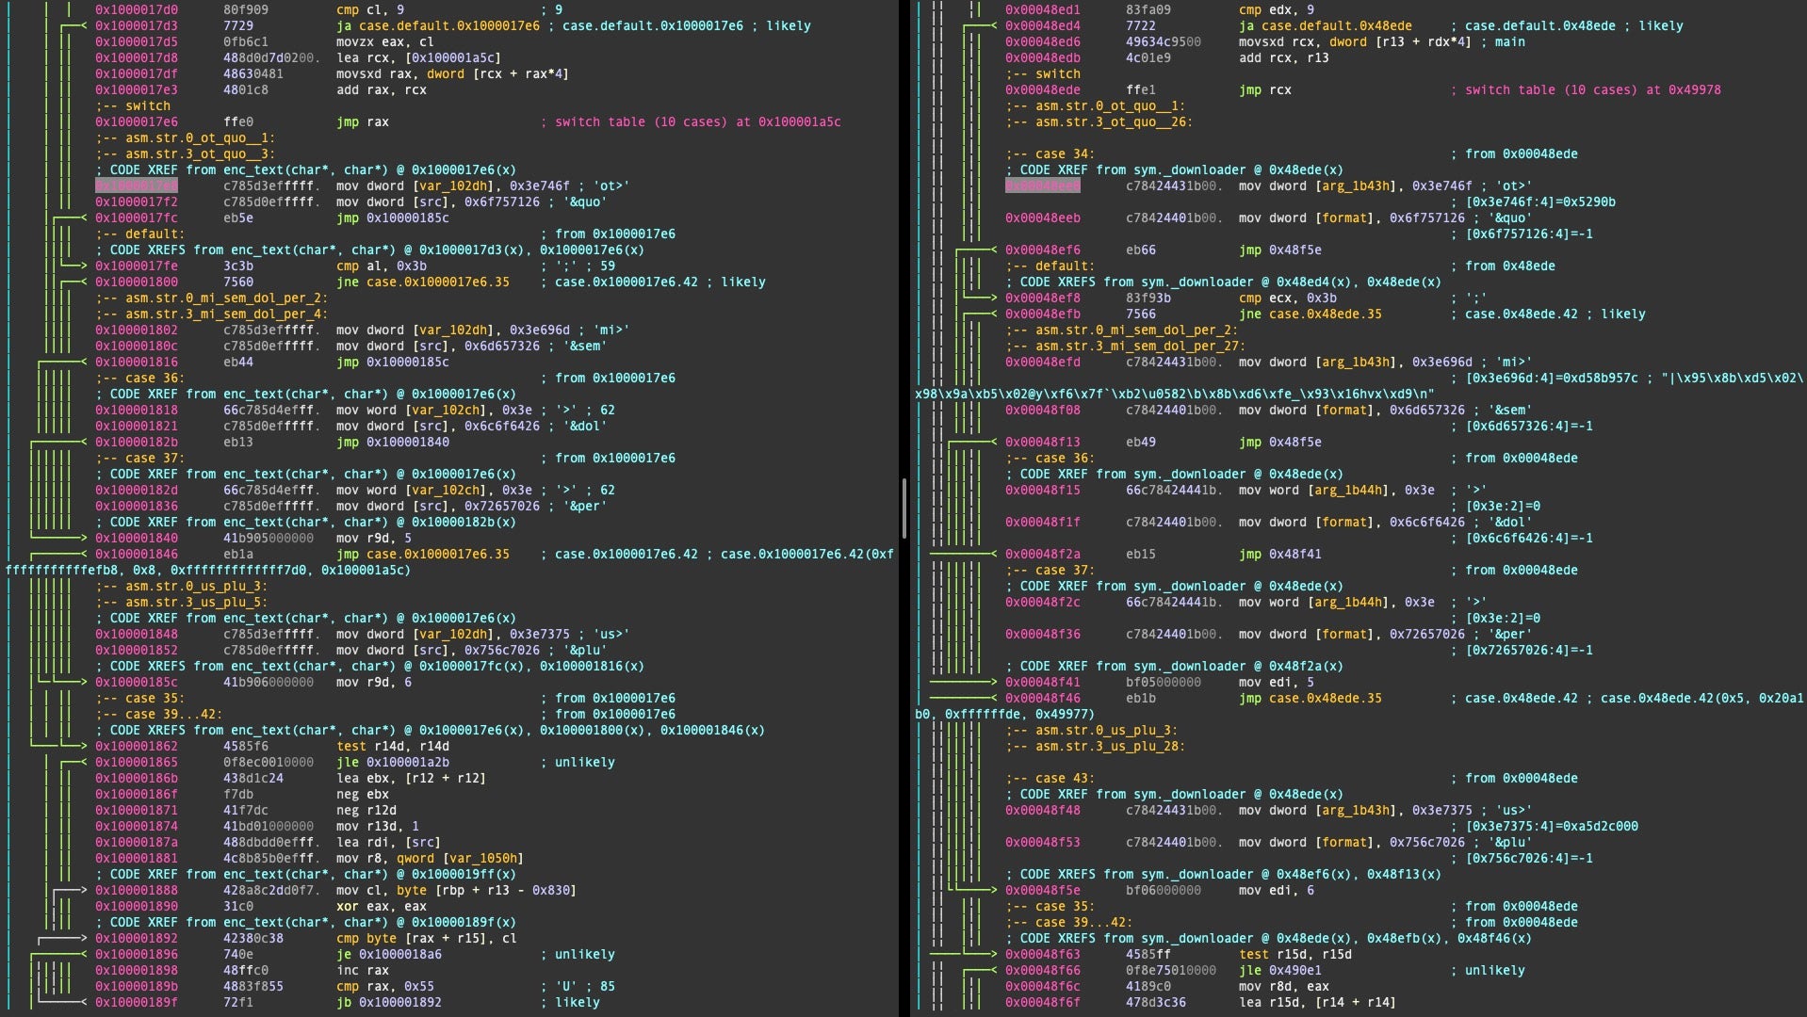Click 'asm.str.0_us_plu_3' label in right pane

pos(1102,731)
